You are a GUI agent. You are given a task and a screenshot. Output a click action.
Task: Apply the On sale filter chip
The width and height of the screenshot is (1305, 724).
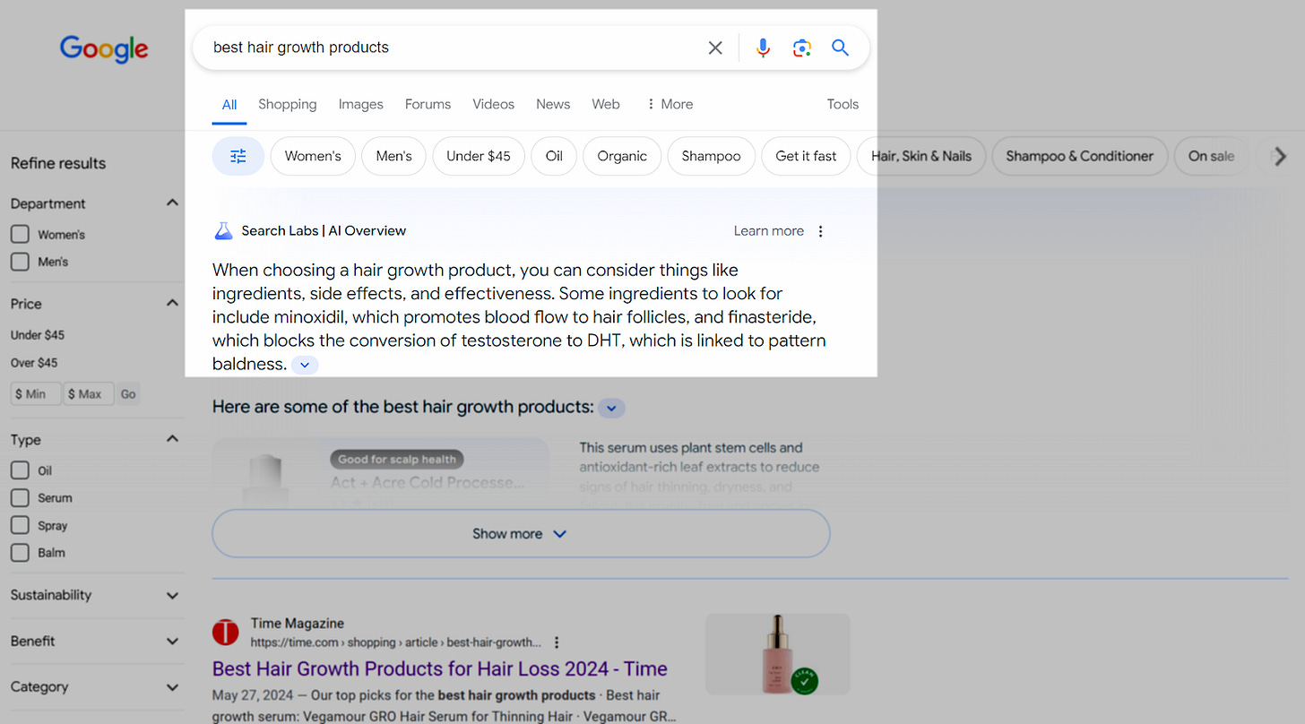pyautogui.click(x=1211, y=156)
